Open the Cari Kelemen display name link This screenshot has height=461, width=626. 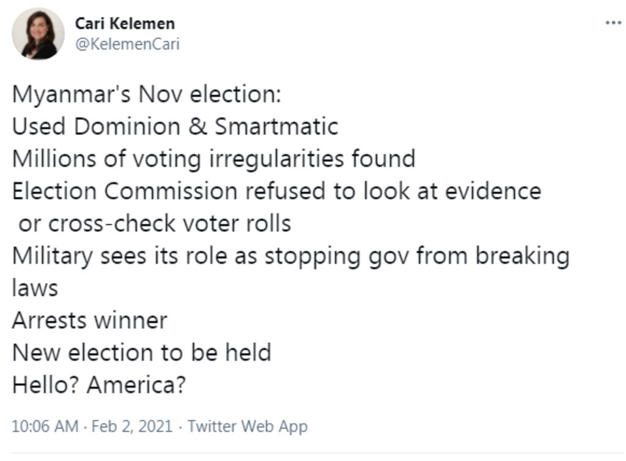tap(125, 23)
